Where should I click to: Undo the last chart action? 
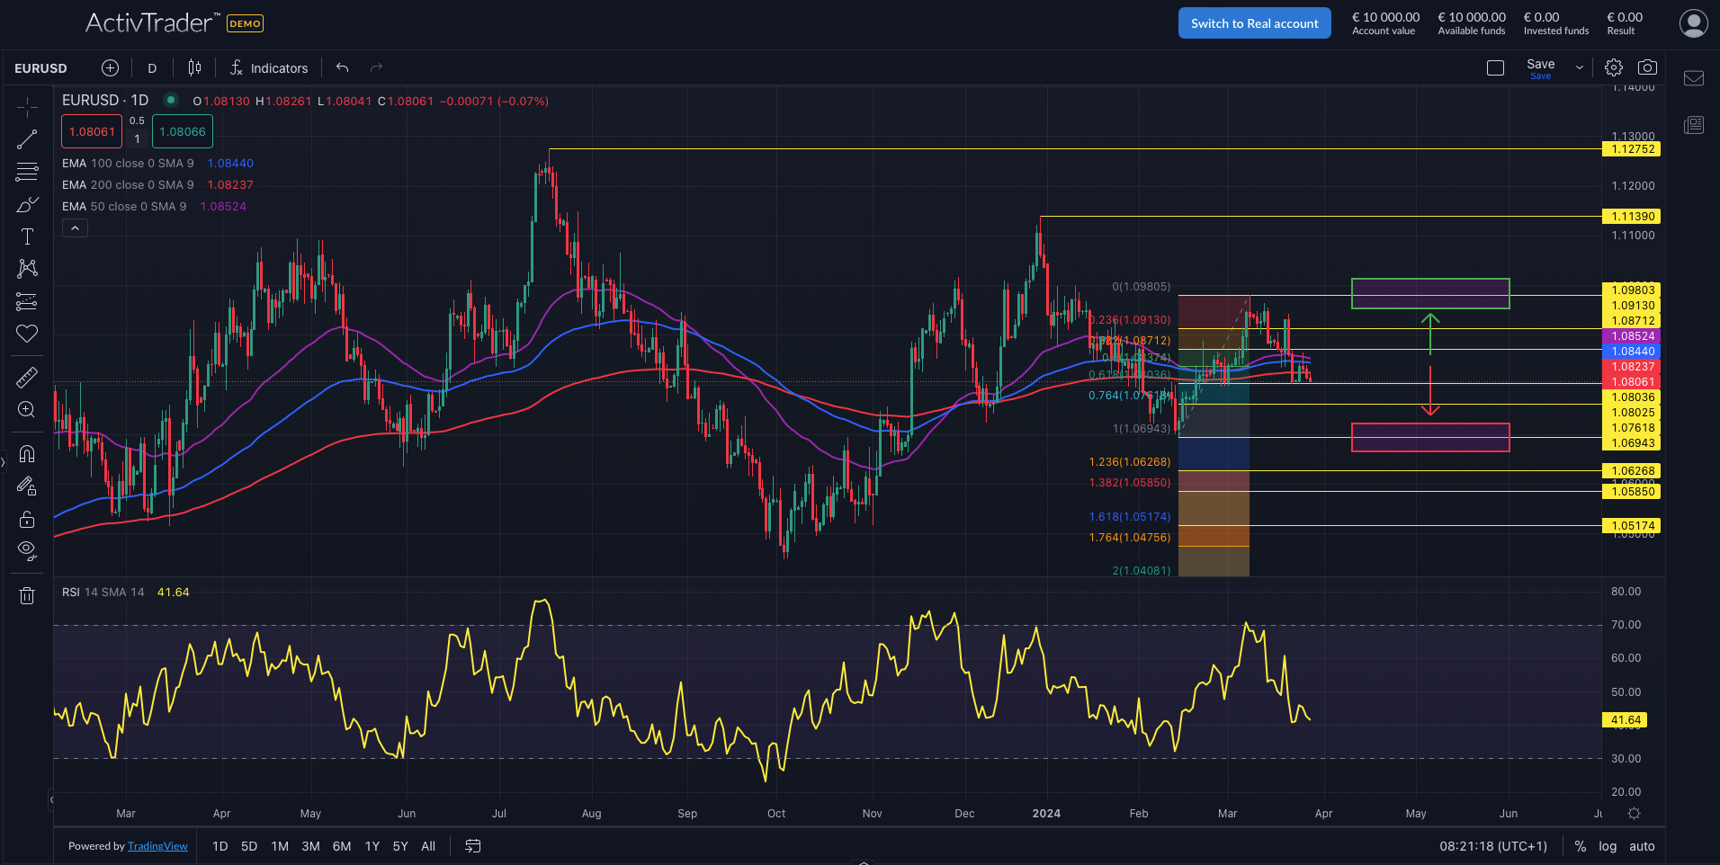tap(341, 67)
